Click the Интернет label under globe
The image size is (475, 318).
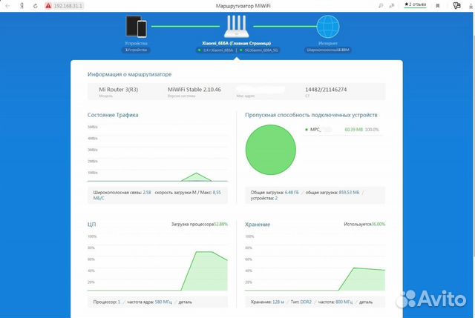[x=327, y=44]
